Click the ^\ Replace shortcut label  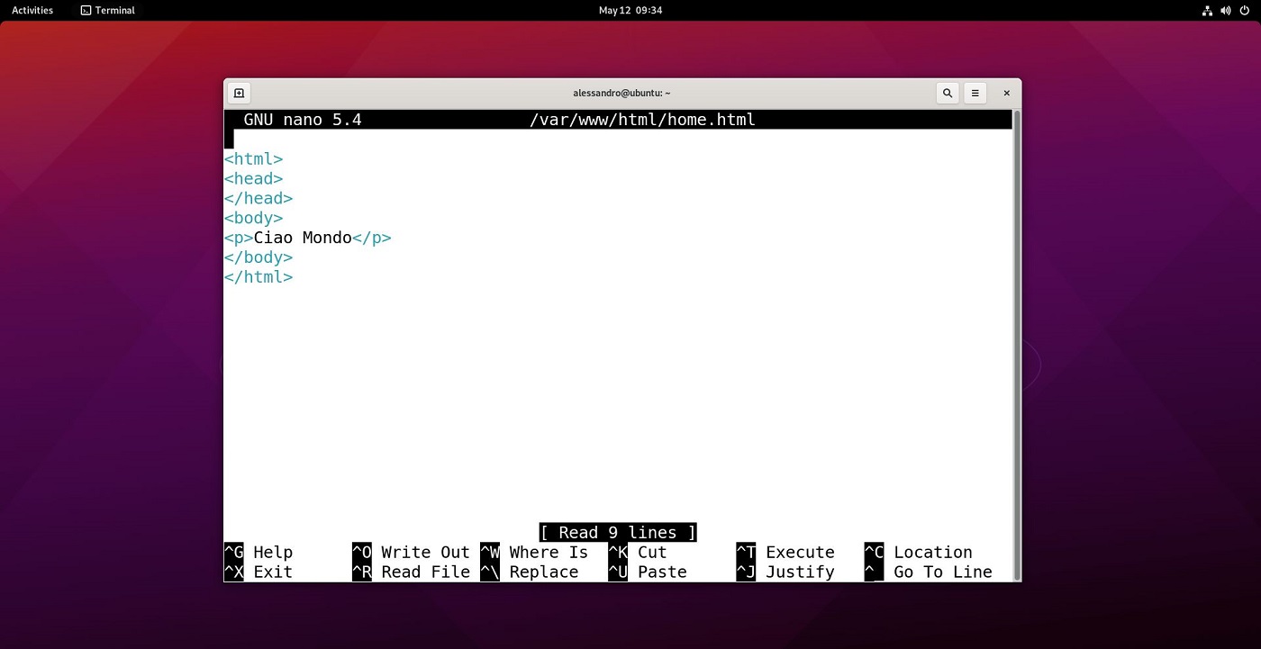[x=531, y=572]
